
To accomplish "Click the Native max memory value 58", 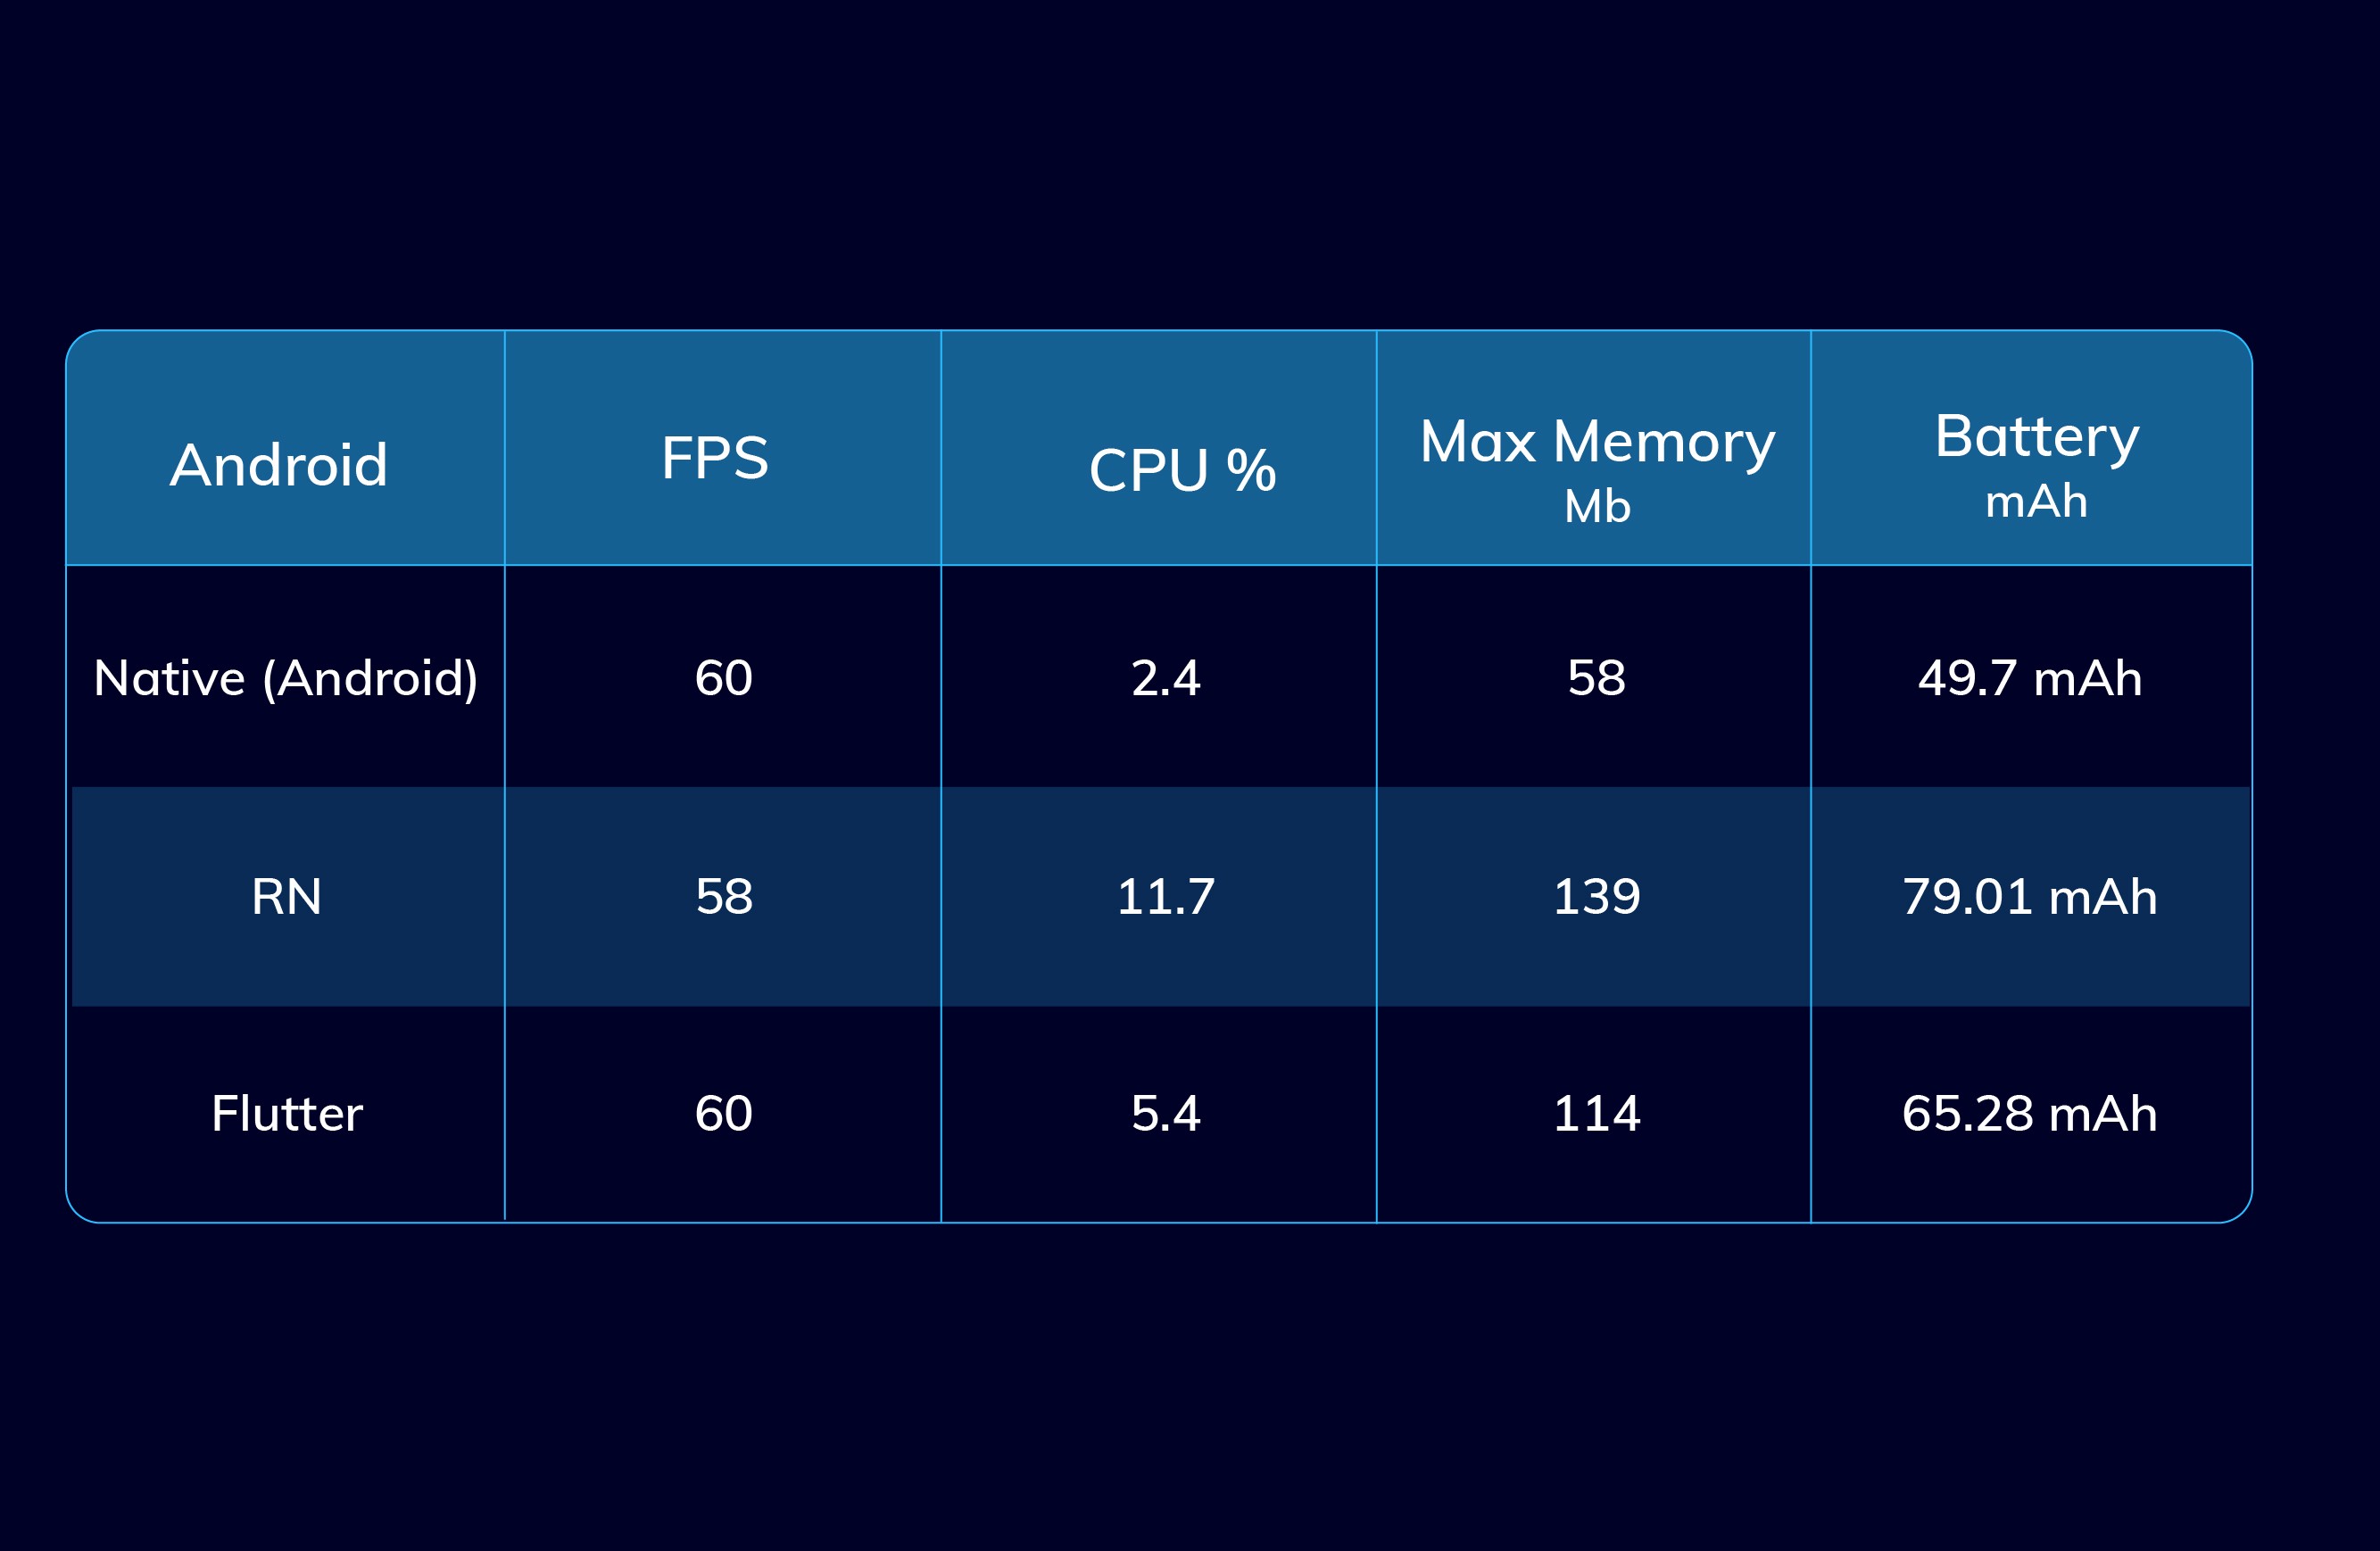I will tap(1596, 678).
